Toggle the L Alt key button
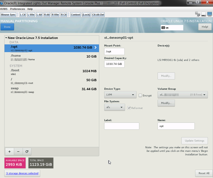This screenshot has width=213, height=178. 39,15
